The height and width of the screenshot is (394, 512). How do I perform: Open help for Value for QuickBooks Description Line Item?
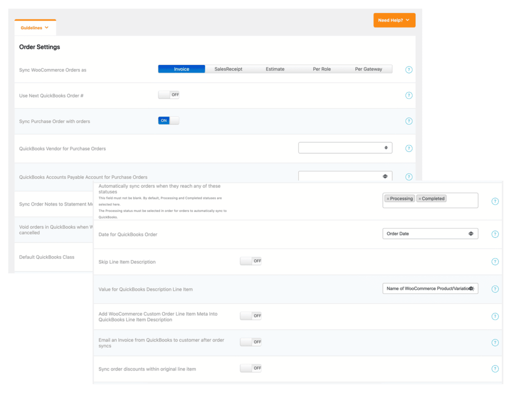495,289
